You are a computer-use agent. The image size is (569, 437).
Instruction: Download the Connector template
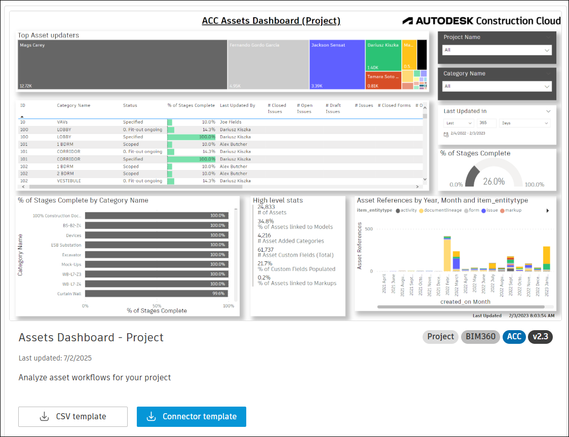click(x=191, y=416)
